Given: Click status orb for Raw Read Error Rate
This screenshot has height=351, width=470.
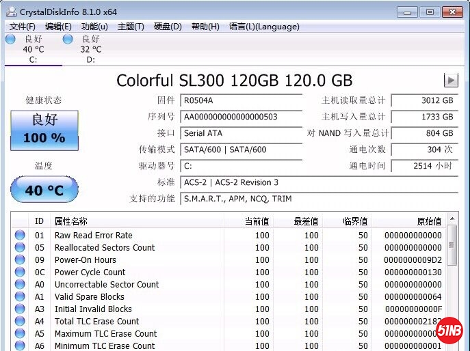Looking at the screenshot, I should (x=20, y=235).
